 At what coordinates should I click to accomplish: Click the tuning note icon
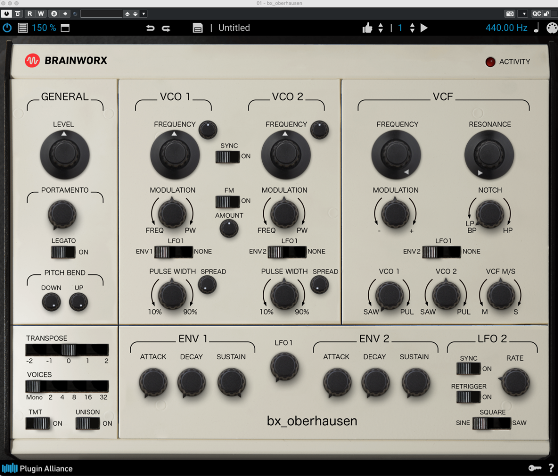[536, 27]
